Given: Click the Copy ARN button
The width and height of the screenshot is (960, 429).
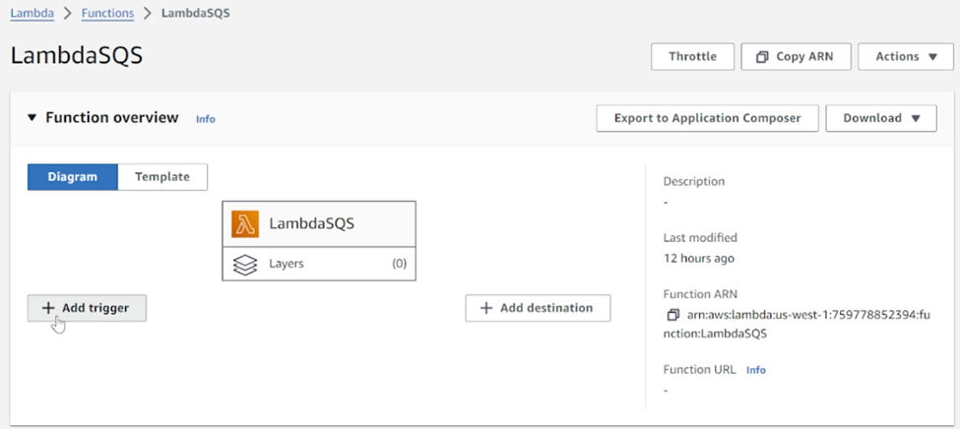Looking at the screenshot, I should click(795, 57).
